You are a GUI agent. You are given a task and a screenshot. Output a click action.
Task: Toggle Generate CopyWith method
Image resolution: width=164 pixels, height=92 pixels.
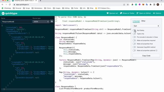(134, 47)
